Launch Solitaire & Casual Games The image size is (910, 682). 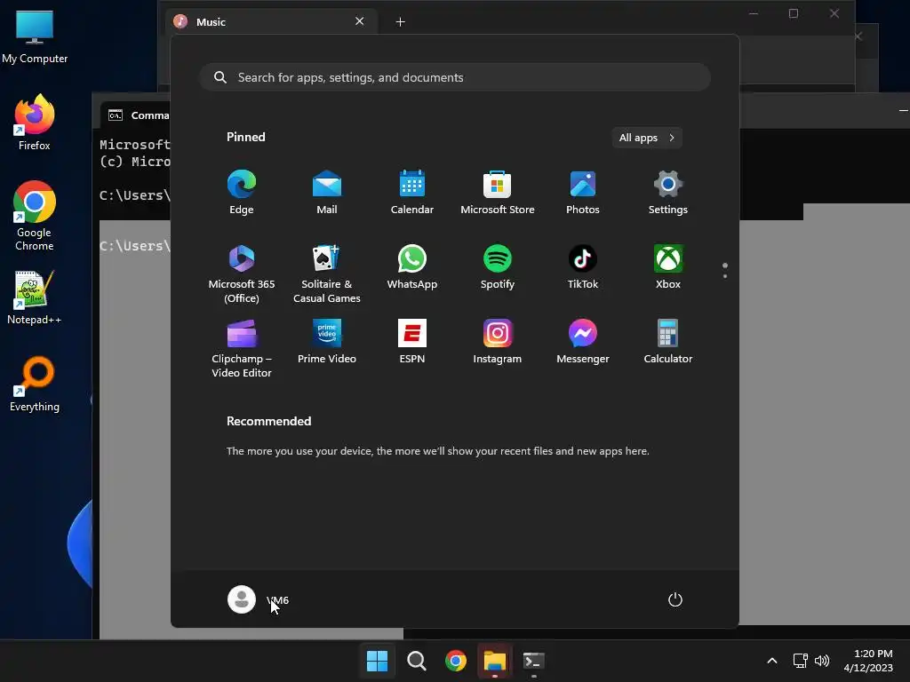(x=327, y=274)
